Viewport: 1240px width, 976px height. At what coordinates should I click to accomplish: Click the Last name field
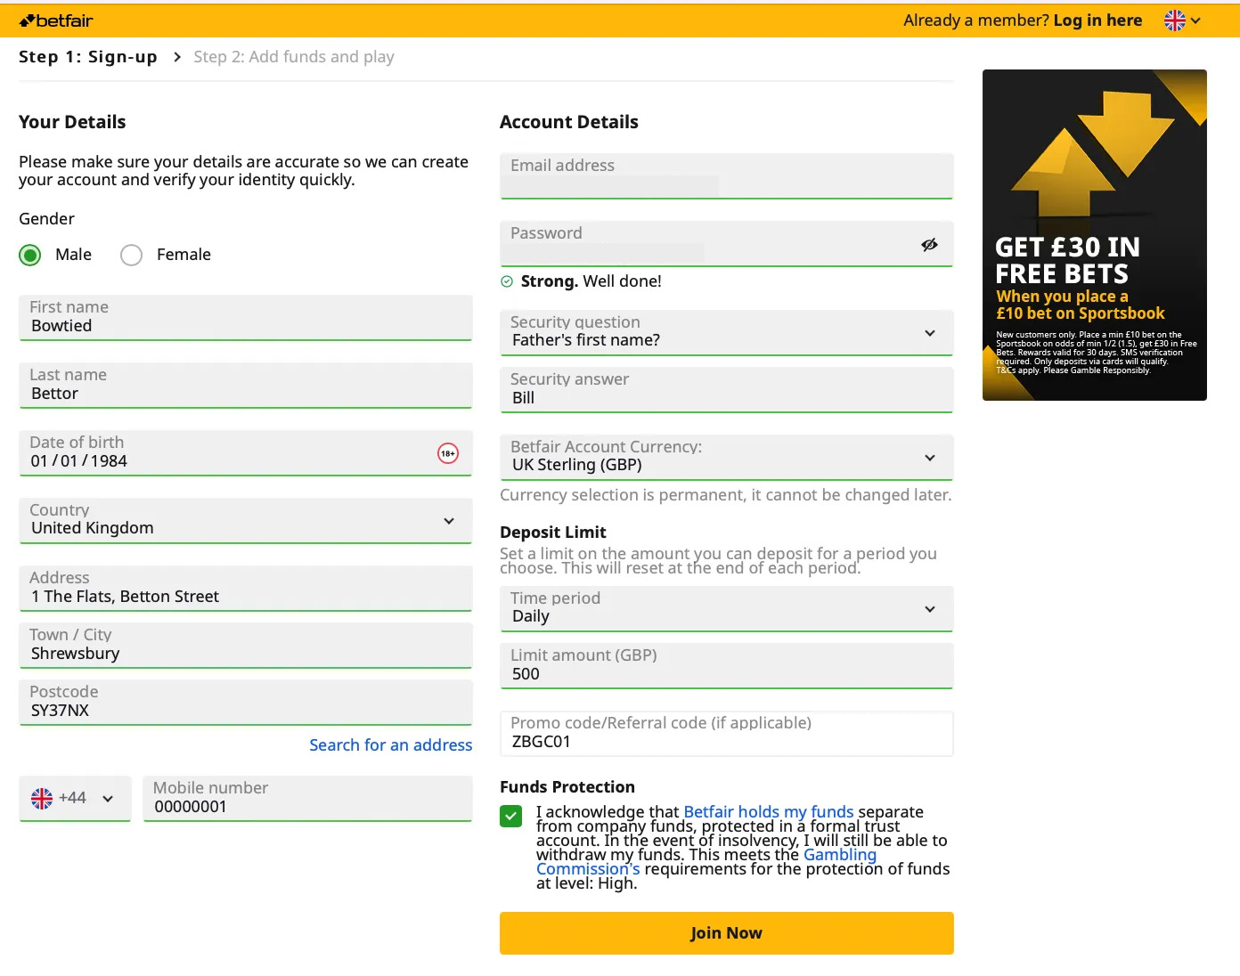246,385
